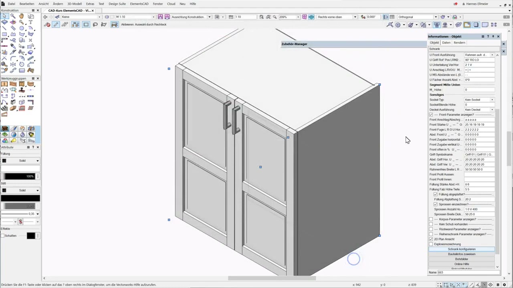Open the snapping settings gear icon
The height and width of the screenshot is (288, 513).
click(398, 24)
